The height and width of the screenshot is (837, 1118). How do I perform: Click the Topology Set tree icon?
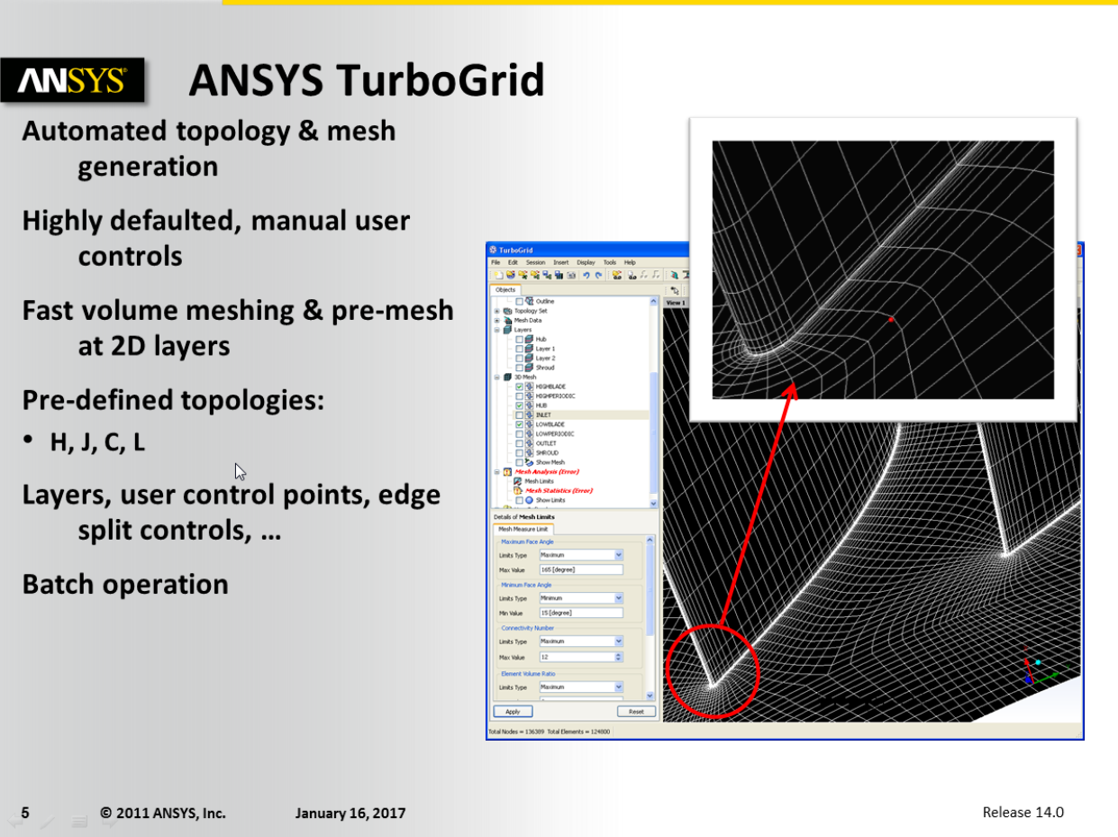(508, 311)
